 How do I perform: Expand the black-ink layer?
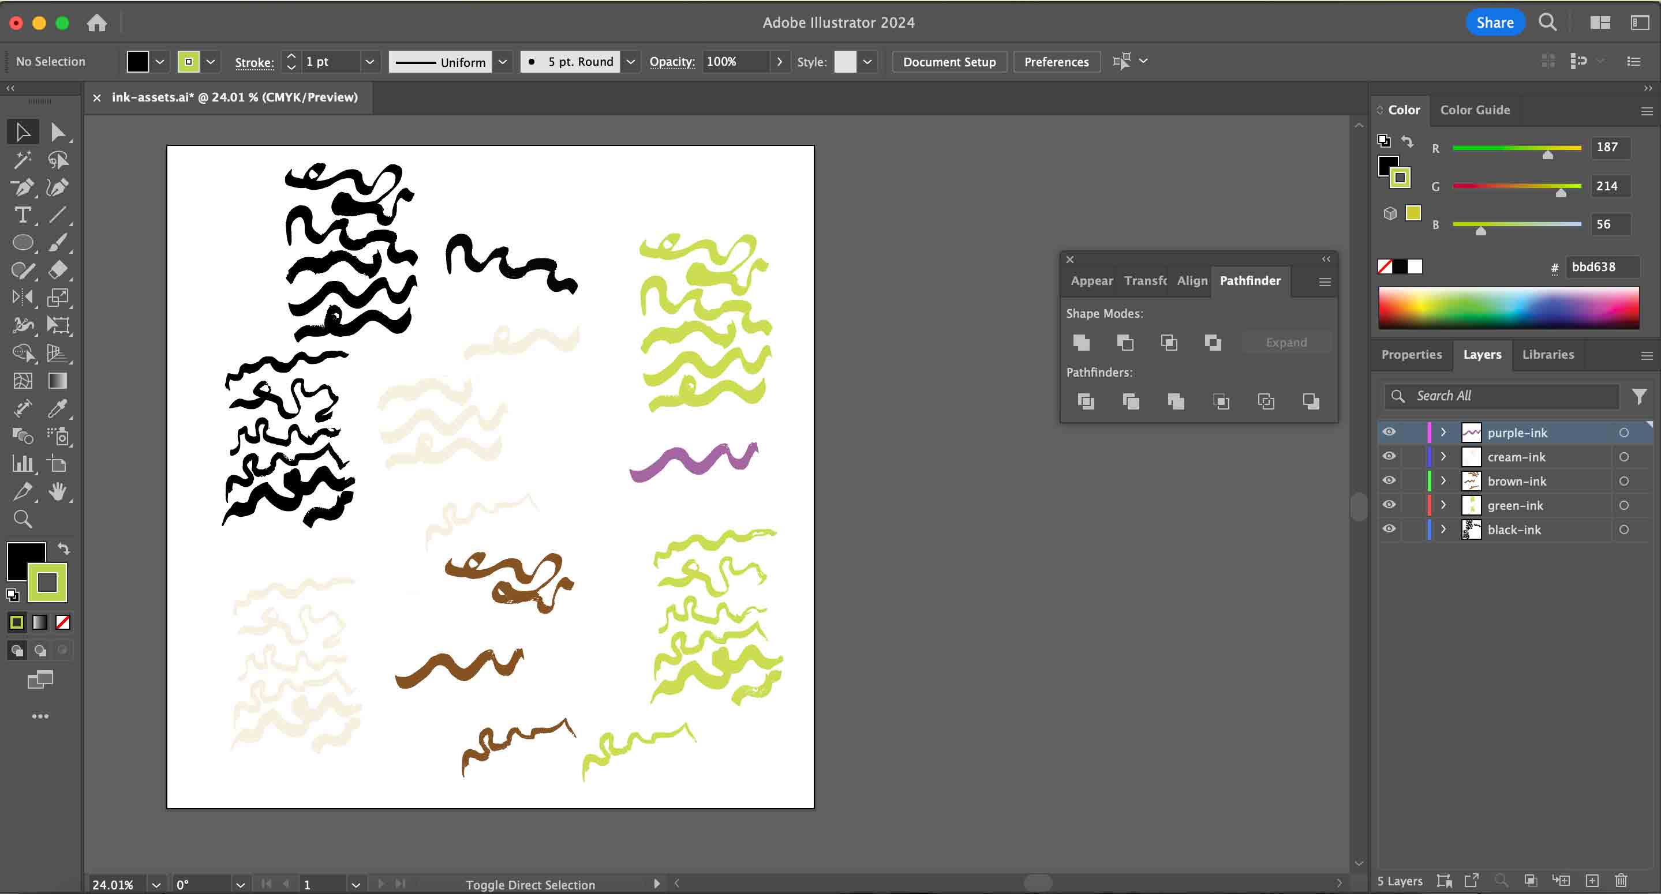[1443, 529]
